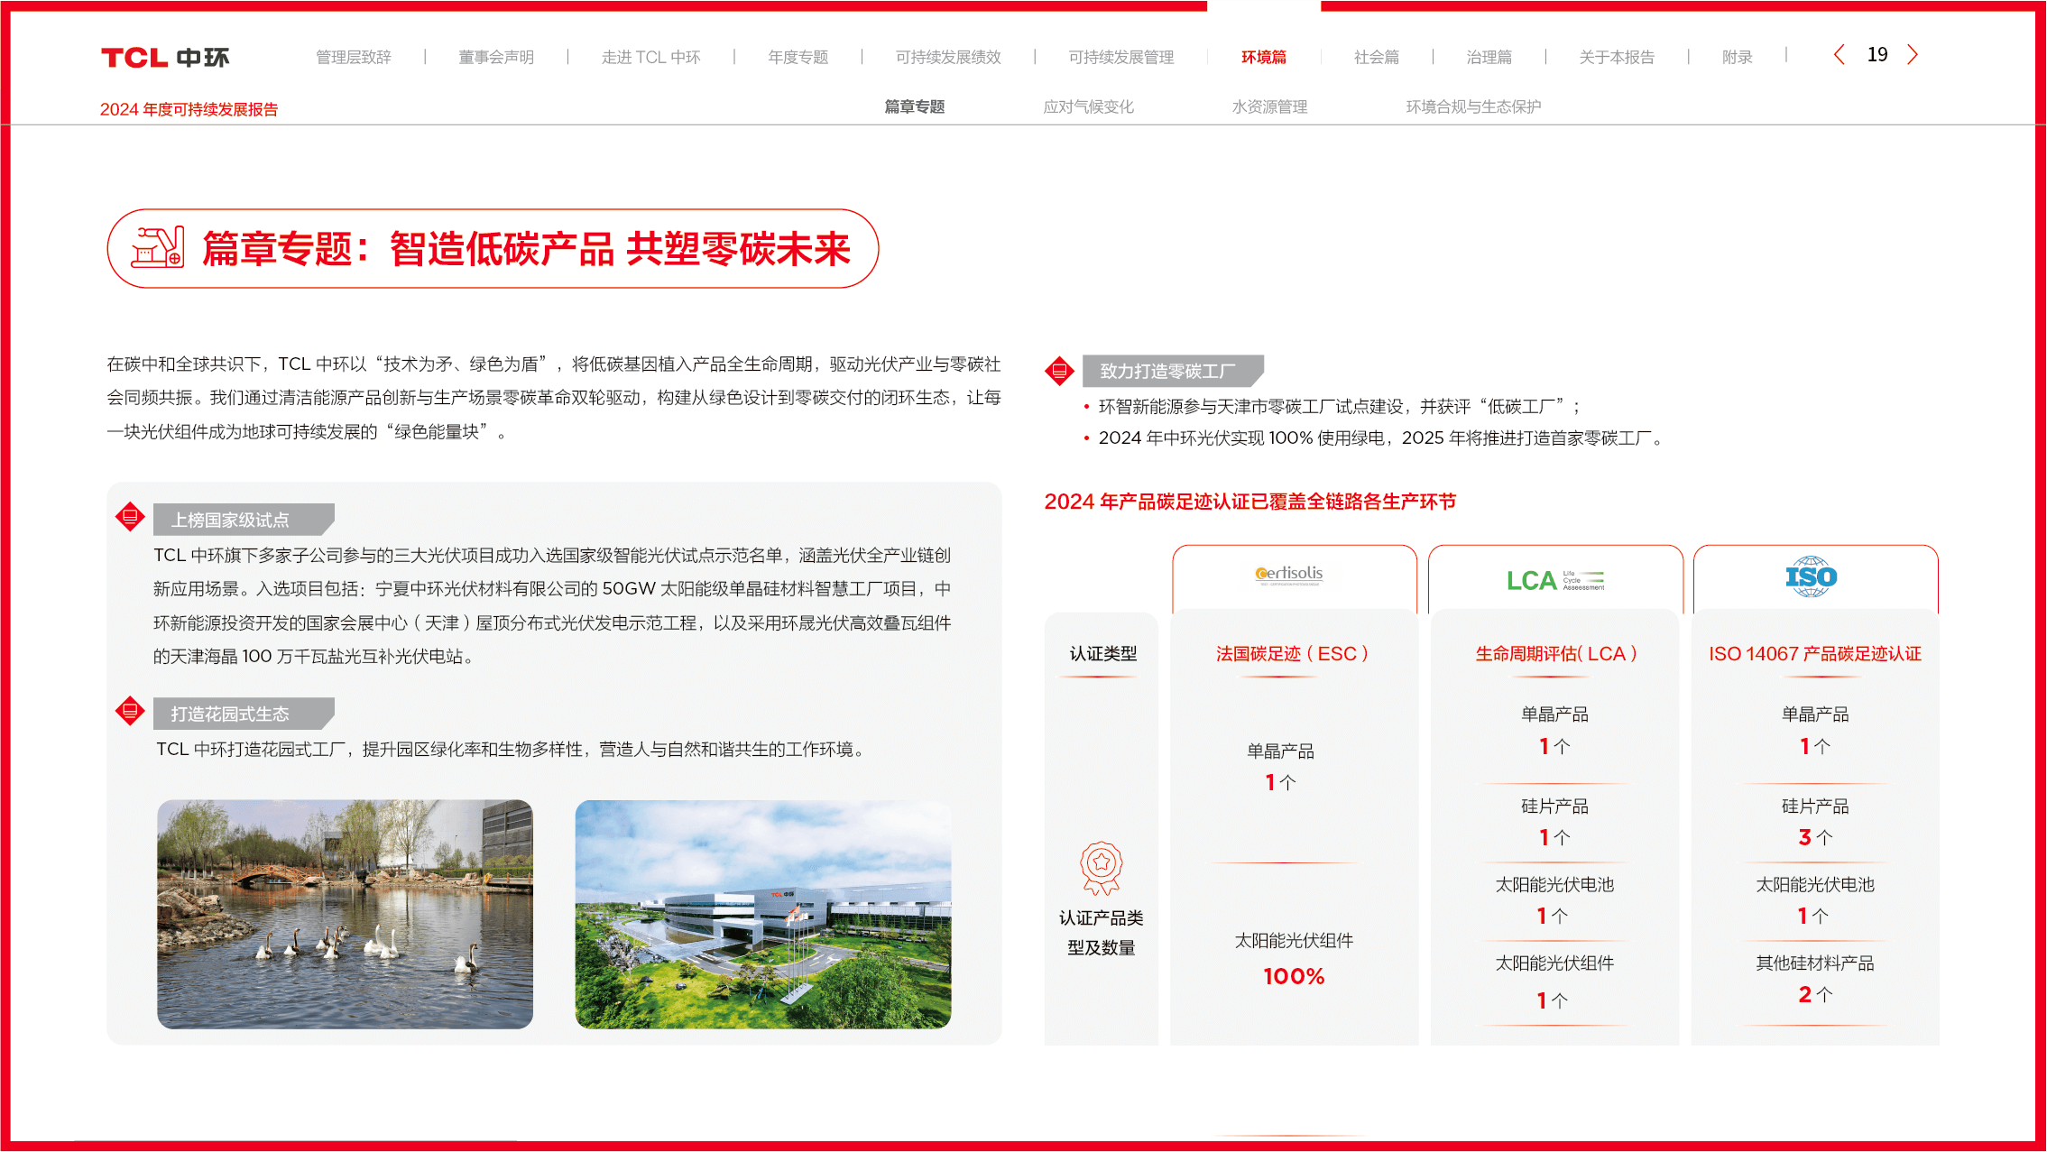The image size is (2047, 1152).
Task: Jump to 水资源管理 subsection
Action: point(1269,107)
